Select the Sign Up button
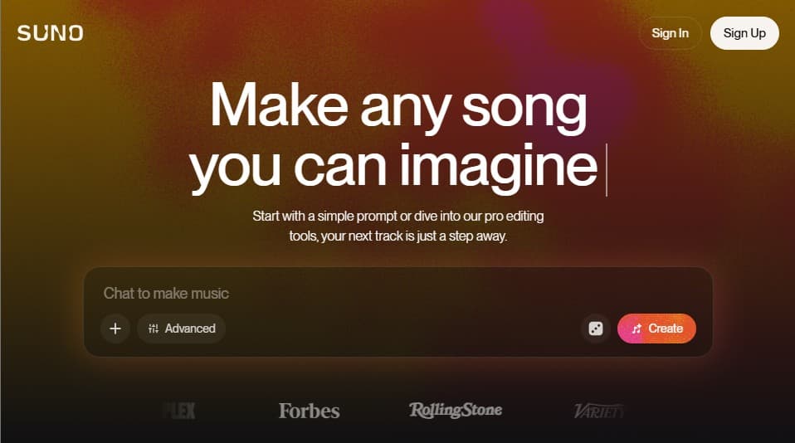The image size is (795, 443). tap(744, 33)
